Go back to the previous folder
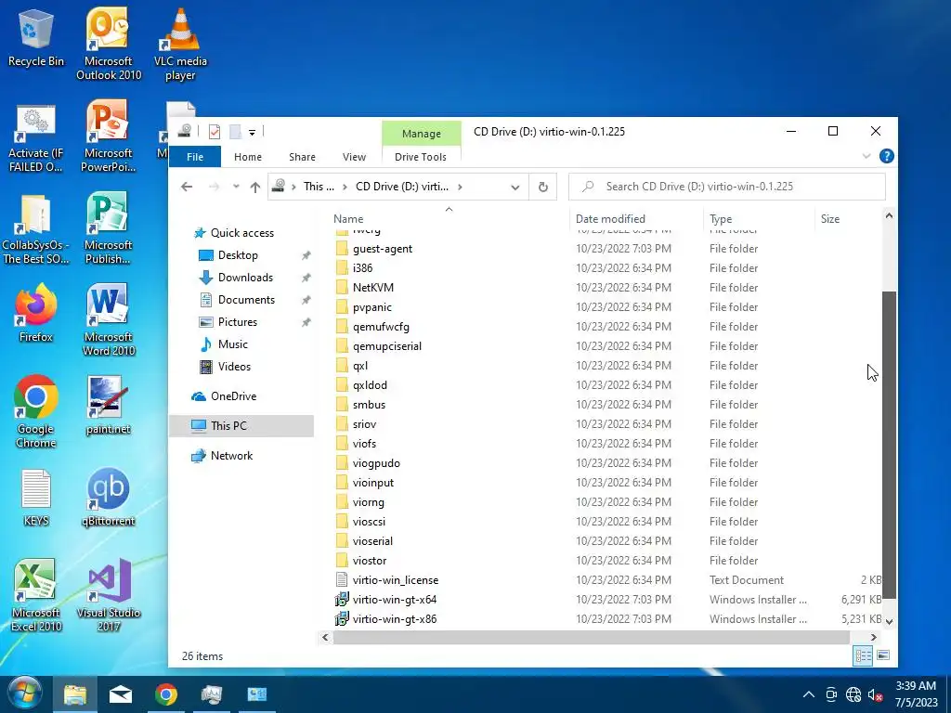951x713 pixels. (x=187, y=187)
